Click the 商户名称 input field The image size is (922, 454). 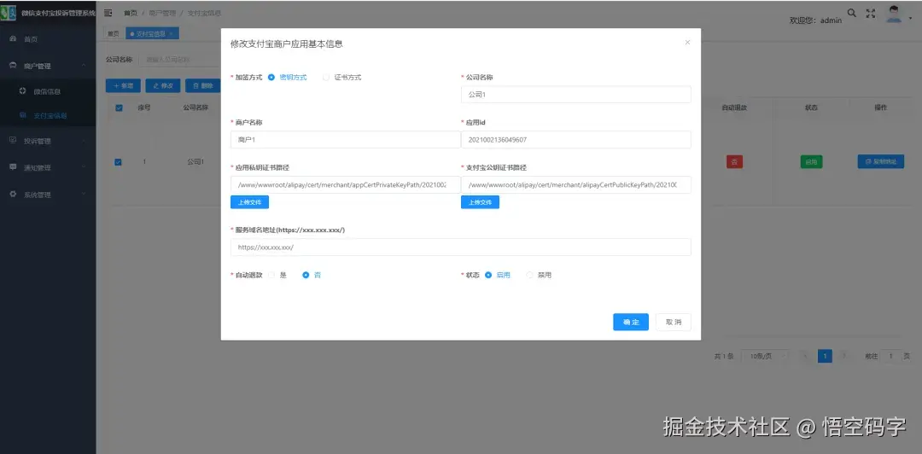coord(345,139)
